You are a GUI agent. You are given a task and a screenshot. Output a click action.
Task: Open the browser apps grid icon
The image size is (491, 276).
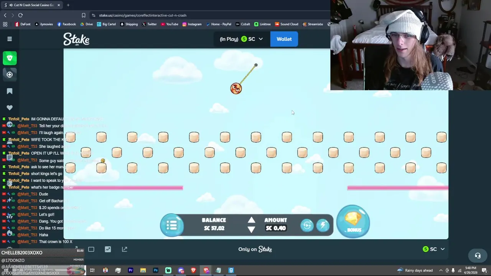(x=5, y=24)
